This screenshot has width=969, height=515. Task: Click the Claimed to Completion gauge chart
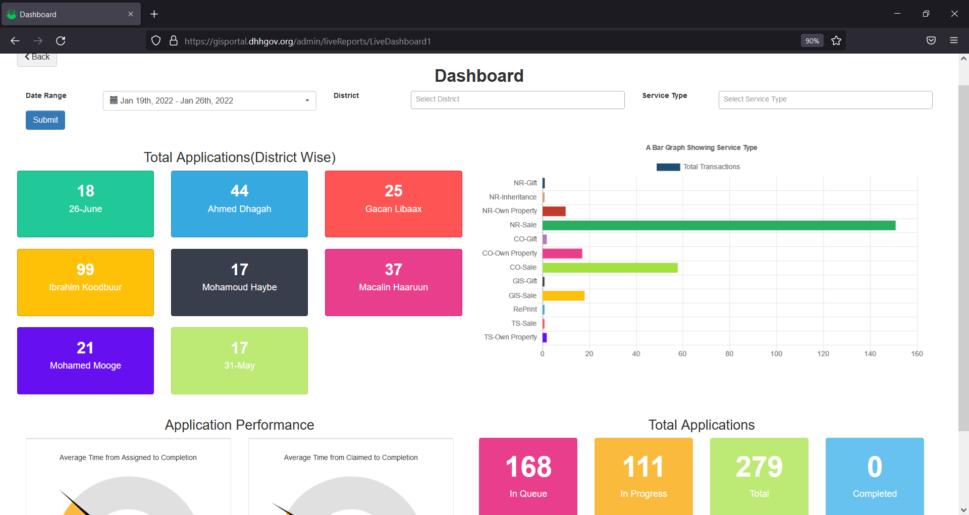point(351,495)
